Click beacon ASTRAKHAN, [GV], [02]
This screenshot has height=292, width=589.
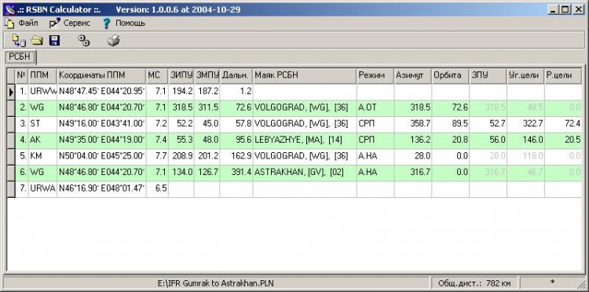tap(305, 172)
